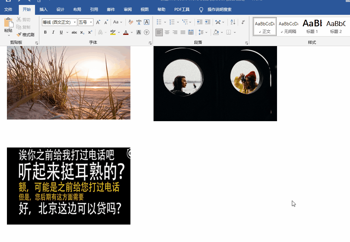The width and height of the screenshot is (350, 242).
Task: Click the 操作说明搜索 search box
Action: click(219, 10)
